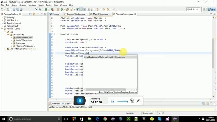Expand the JRE System Library node

coord(5,49)
